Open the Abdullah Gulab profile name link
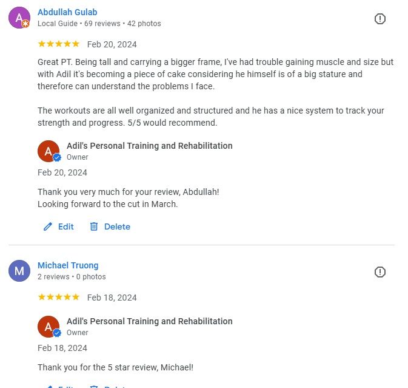This screenshot has width=408, height=388. pos(67,12)
